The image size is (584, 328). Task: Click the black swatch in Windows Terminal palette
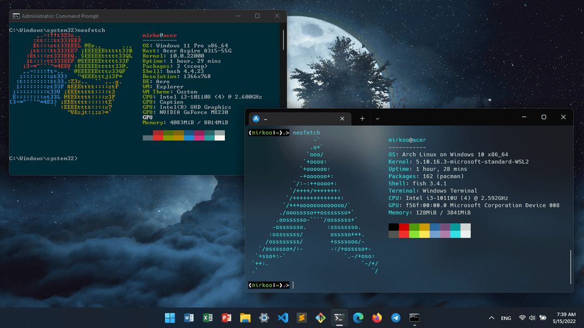(x=394, y=227)
